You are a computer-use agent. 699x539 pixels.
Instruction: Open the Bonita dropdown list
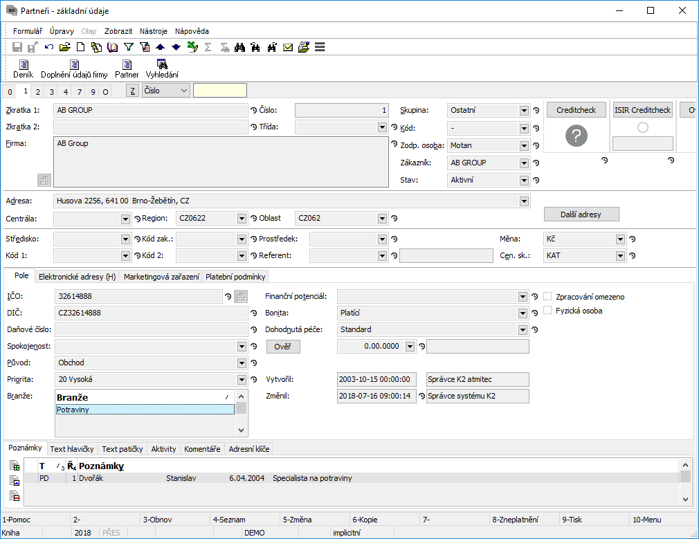523,313
